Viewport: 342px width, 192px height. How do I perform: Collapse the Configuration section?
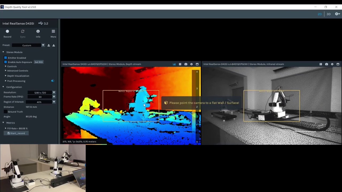(x=3, y=87)
